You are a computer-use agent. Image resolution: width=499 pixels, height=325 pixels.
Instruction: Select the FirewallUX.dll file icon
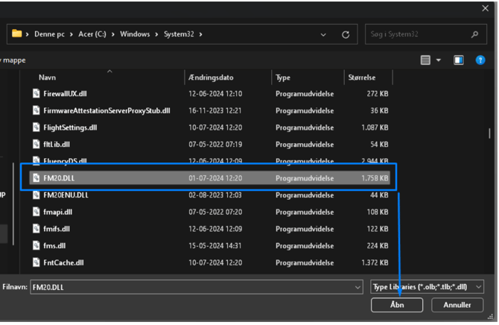(36, 94)
